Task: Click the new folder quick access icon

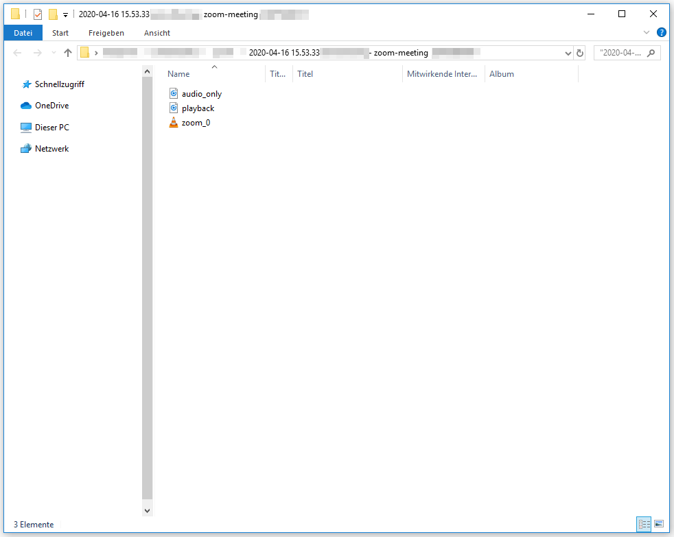Action: coord(53,14)
